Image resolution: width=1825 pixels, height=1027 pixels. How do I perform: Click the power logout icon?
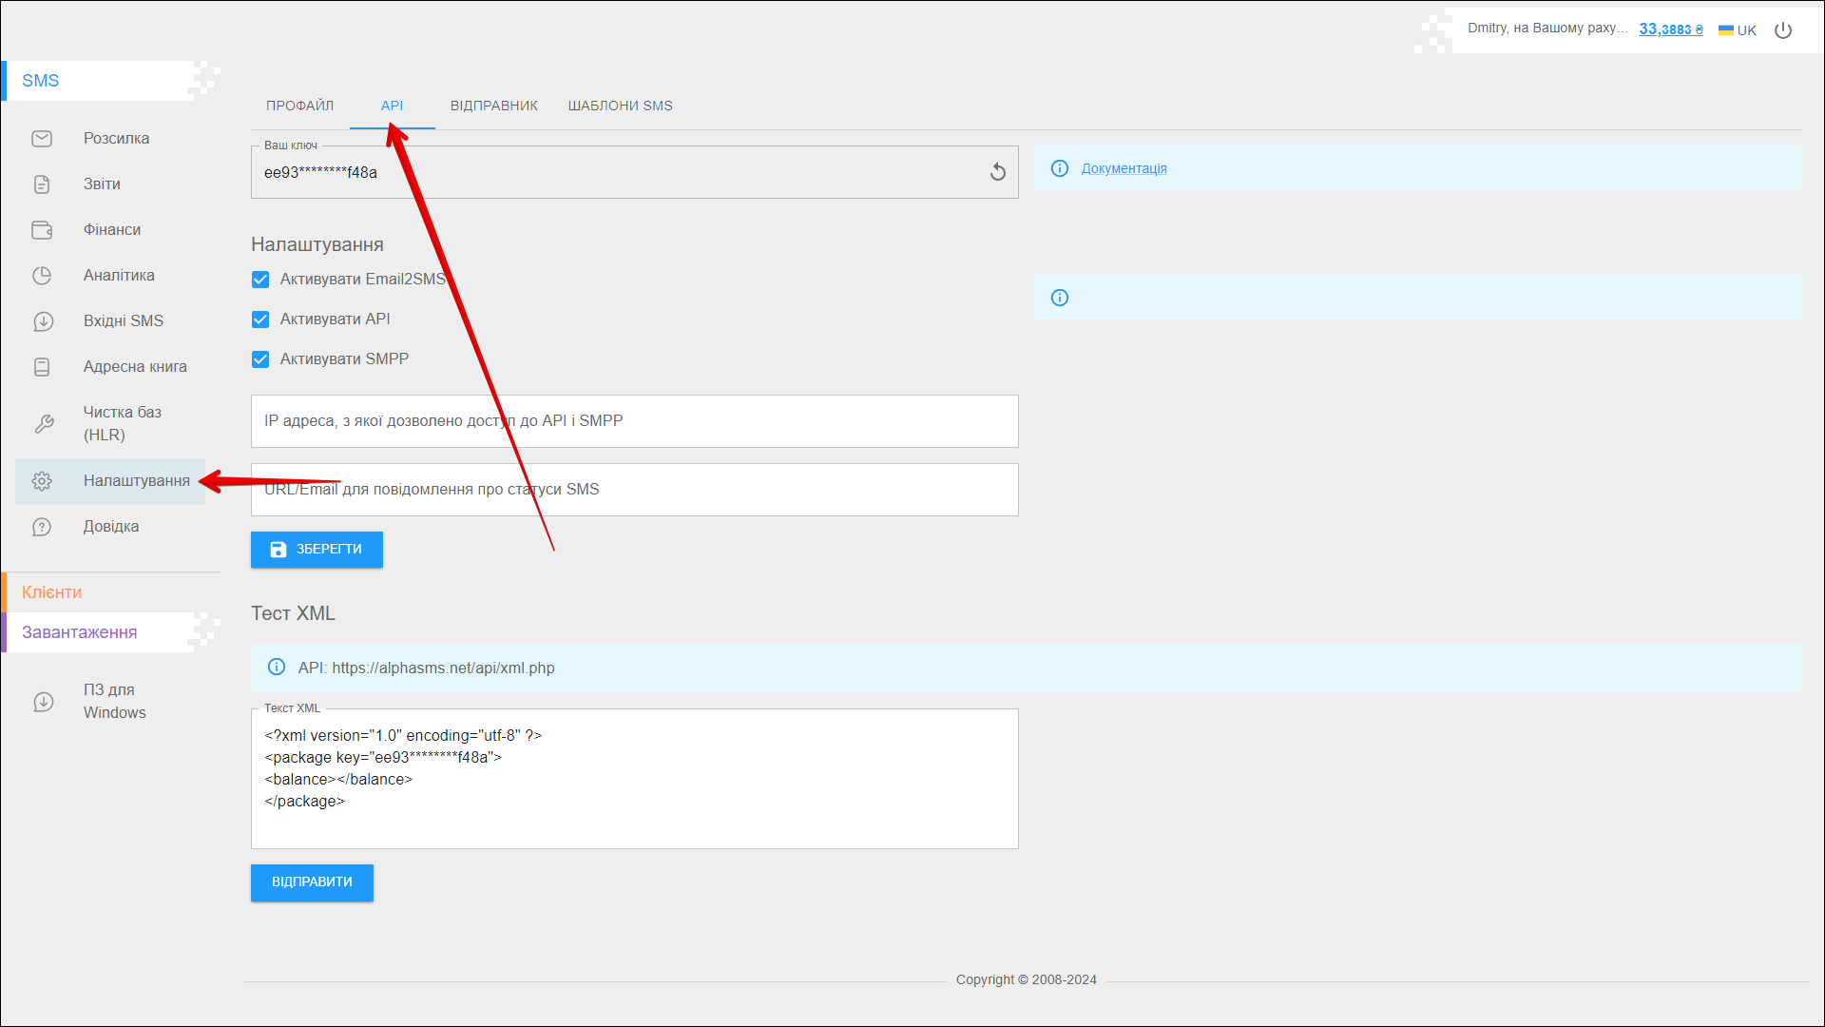click(x=1783, y=30)
